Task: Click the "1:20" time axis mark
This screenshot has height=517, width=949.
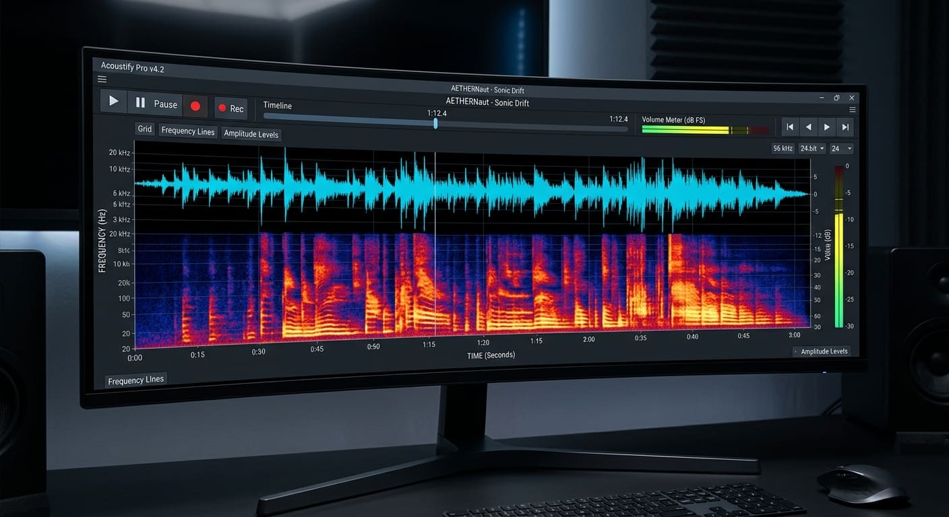Action: [x=483, y=343]
